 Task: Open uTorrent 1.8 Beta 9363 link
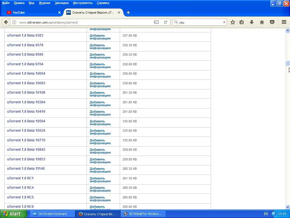25,35
